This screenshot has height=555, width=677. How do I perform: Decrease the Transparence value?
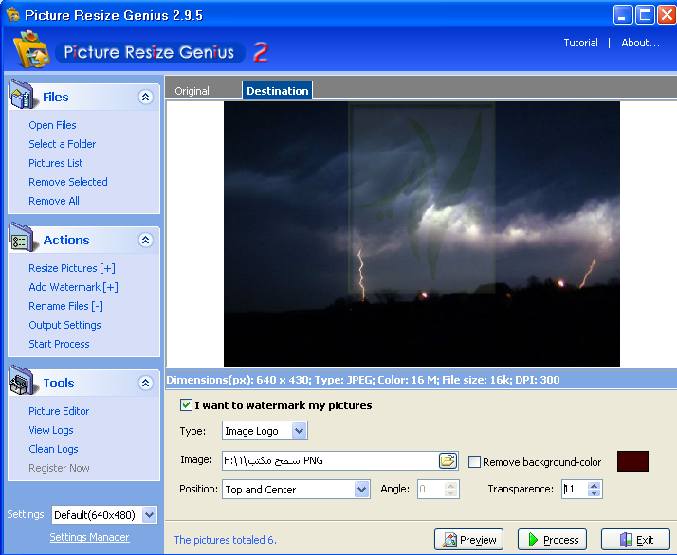595,492
